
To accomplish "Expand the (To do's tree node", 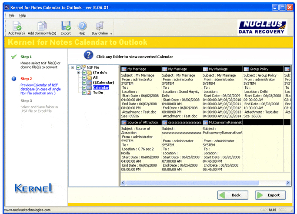I will coord(78,73).
